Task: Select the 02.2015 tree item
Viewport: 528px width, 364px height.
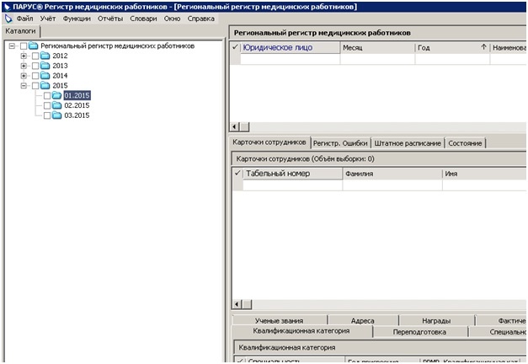Action: pyautogui.click(x=77, y=105)
